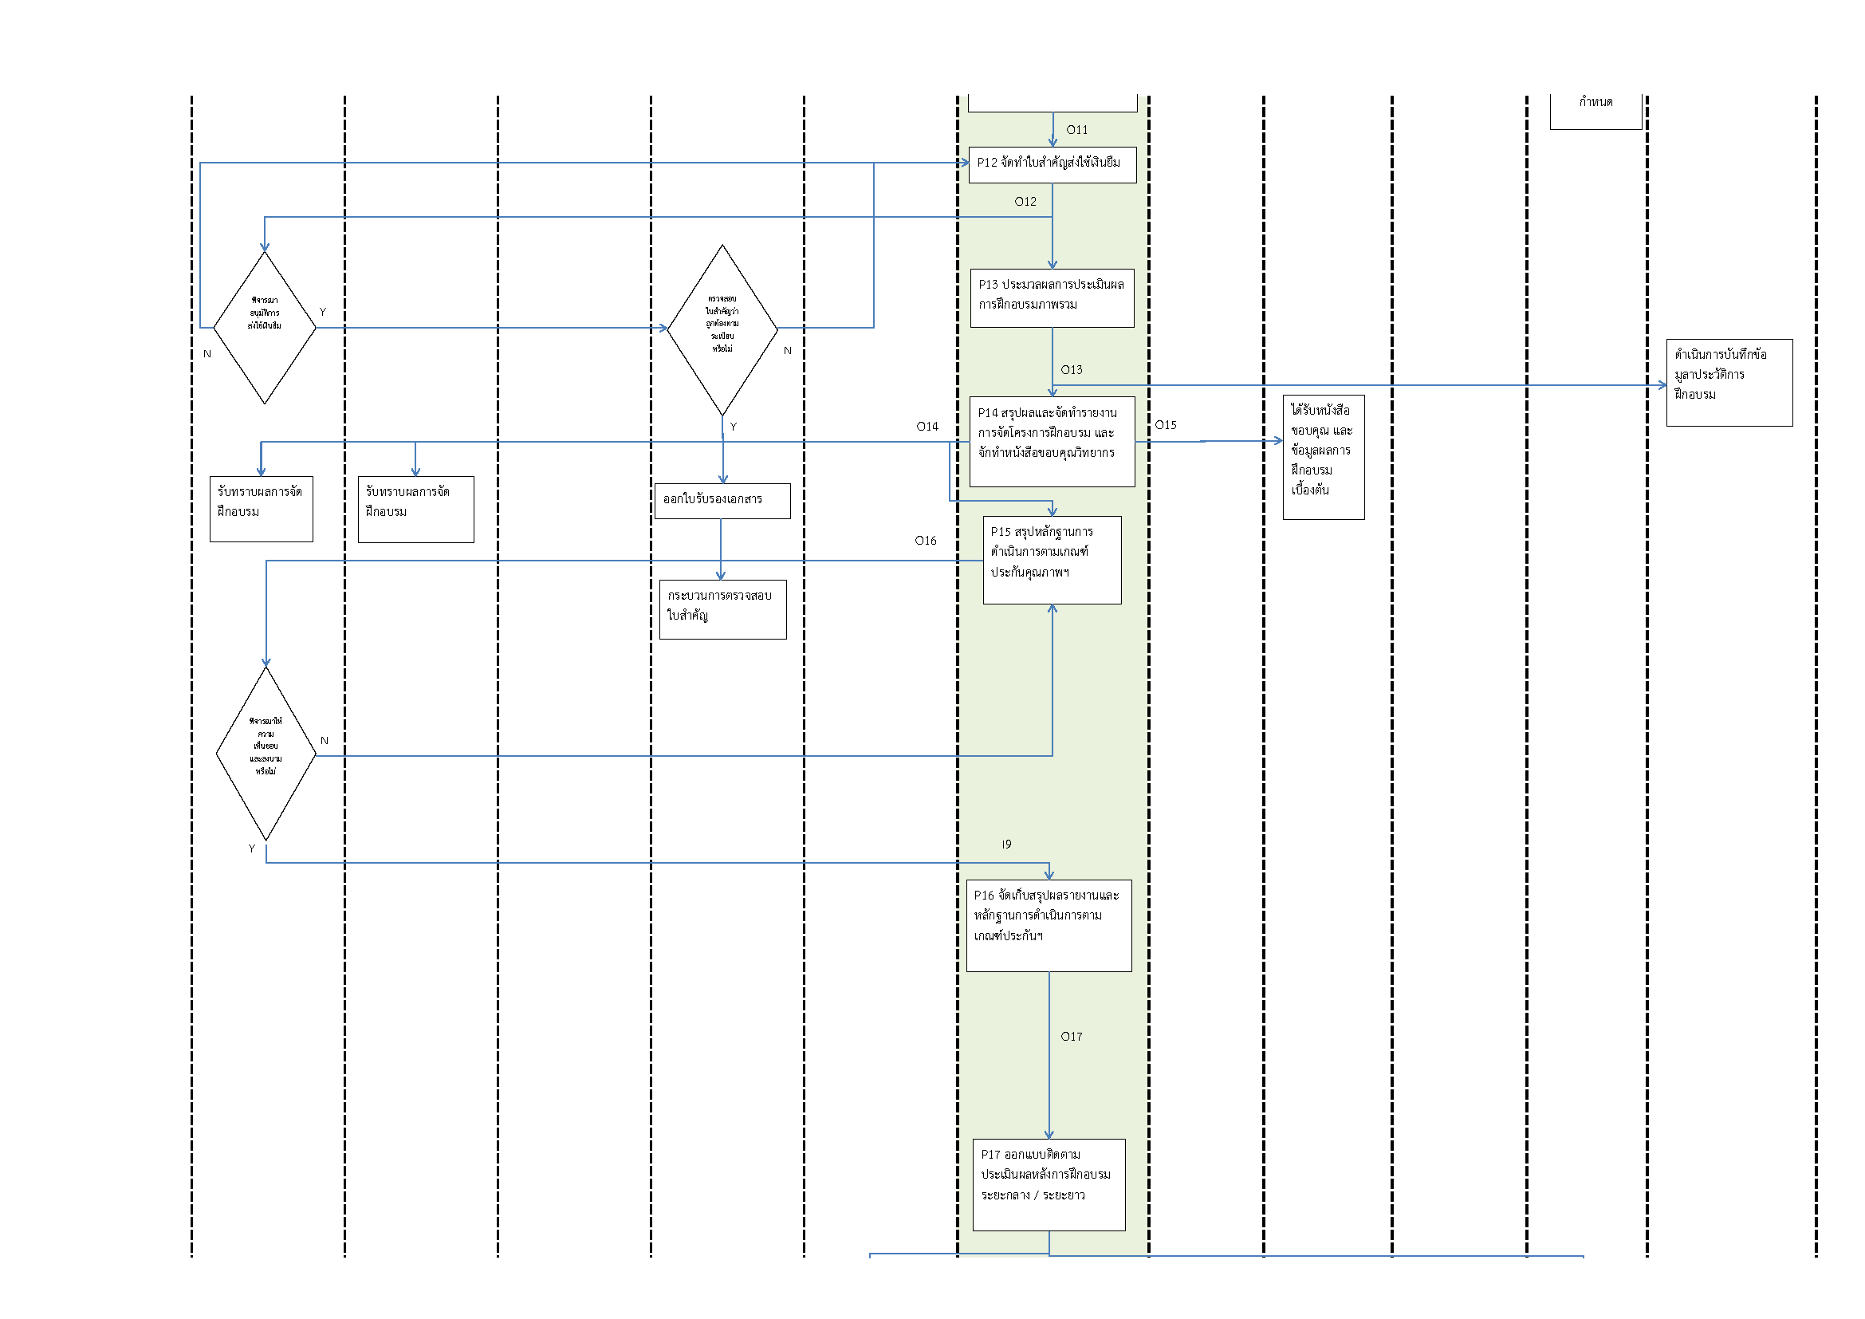This screenshot has width=1865, height=1319.
Task: Click the O15 output label
Action: [1165, 425]
